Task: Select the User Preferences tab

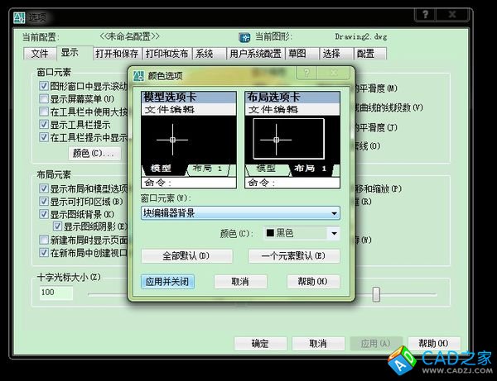Action: point(255,54)
